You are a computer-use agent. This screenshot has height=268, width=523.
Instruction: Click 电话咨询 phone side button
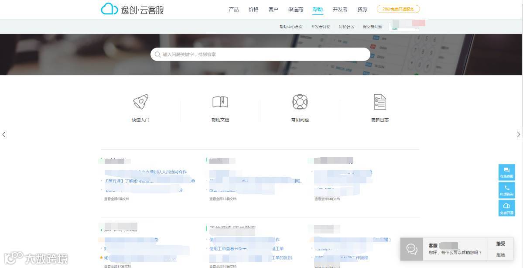coord(507,190)
